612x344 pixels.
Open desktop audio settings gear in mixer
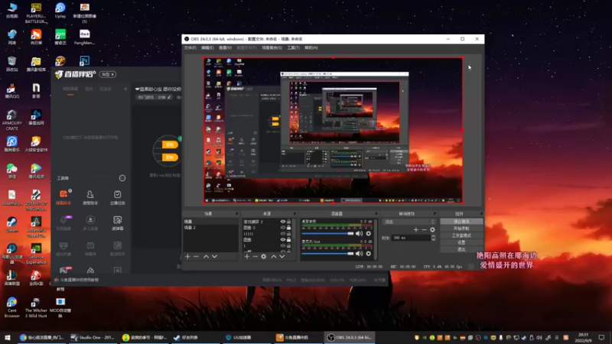pyautogui.click(x=368, y=234)
